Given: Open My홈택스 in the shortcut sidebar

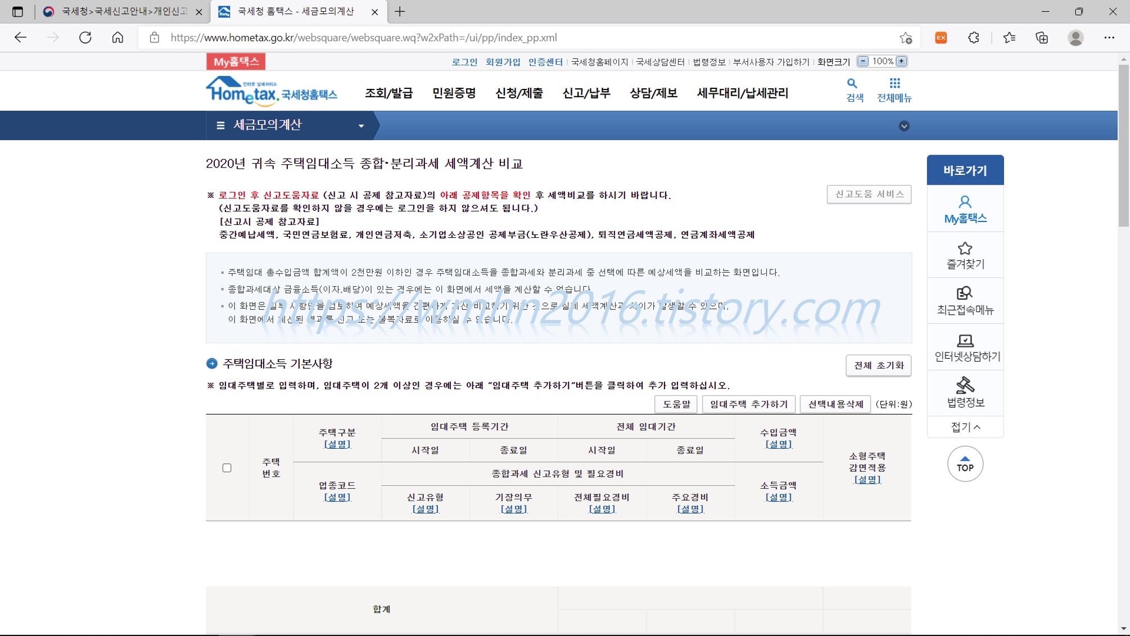Looking at the screenshot, I should pos(965,209).
